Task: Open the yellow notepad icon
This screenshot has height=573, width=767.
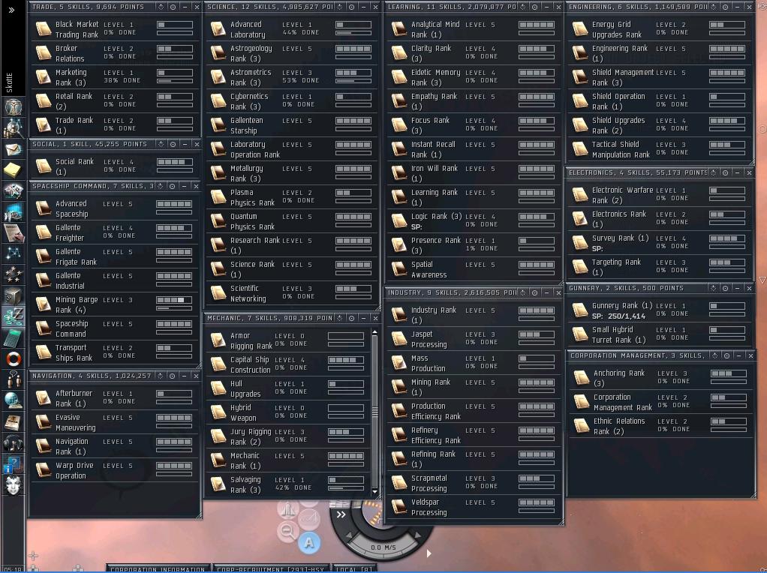Action: point(14,169)
